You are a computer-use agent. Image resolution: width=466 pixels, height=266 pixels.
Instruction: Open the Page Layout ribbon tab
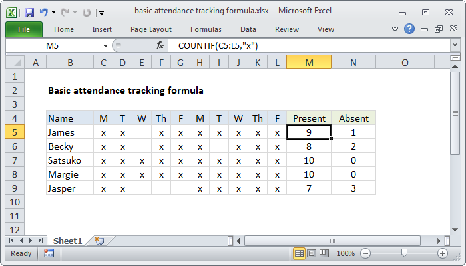coord(151,29)
